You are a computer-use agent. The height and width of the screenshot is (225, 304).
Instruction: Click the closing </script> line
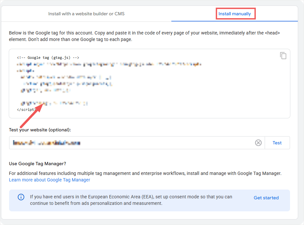tap(27, 110)
